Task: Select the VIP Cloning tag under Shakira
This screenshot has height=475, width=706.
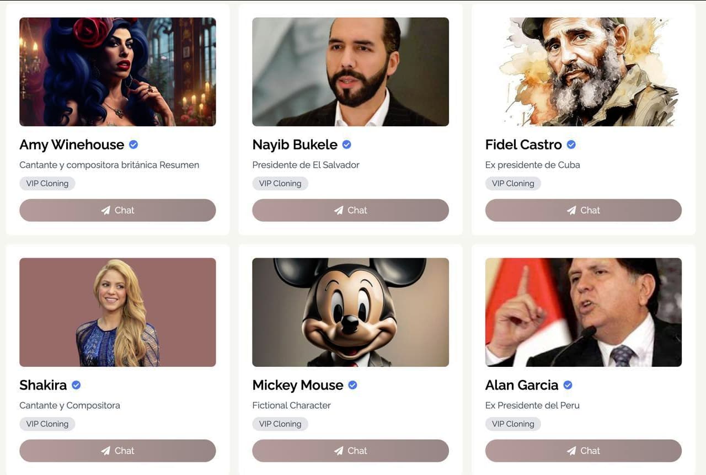Action: pyautogui.click(x=47, y=424)
